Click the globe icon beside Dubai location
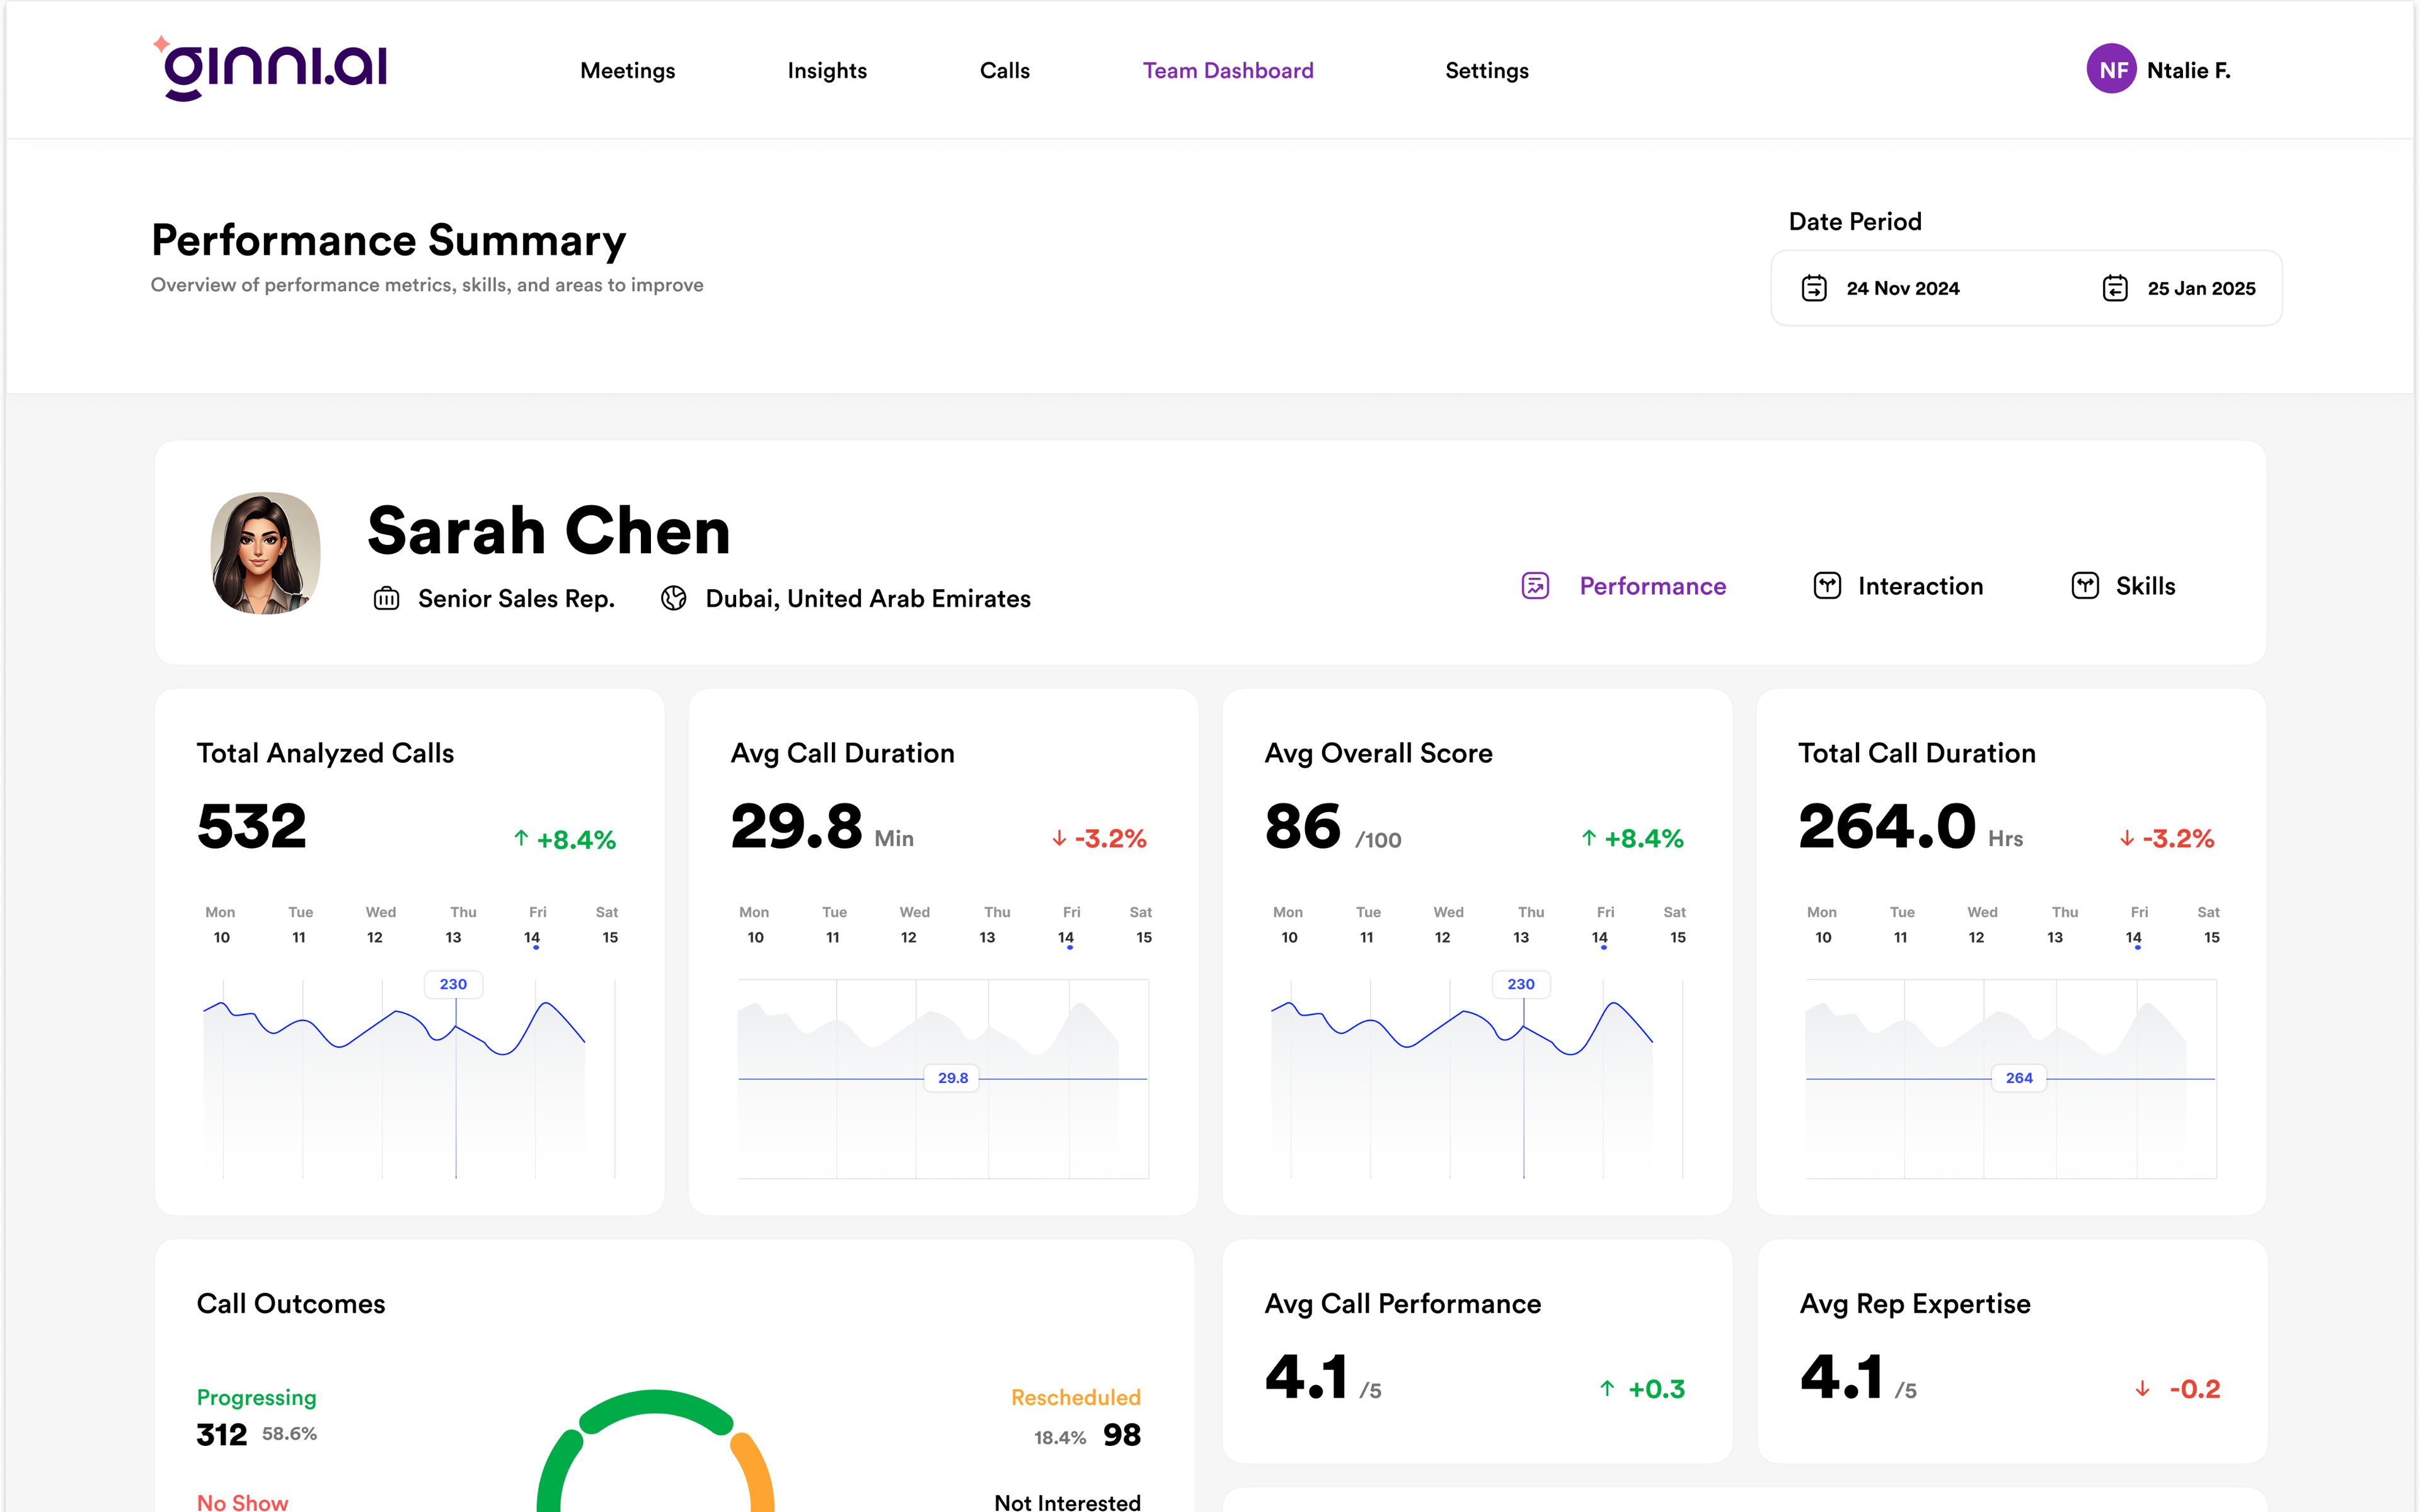2420x1512 pixels. coord(674,598)
